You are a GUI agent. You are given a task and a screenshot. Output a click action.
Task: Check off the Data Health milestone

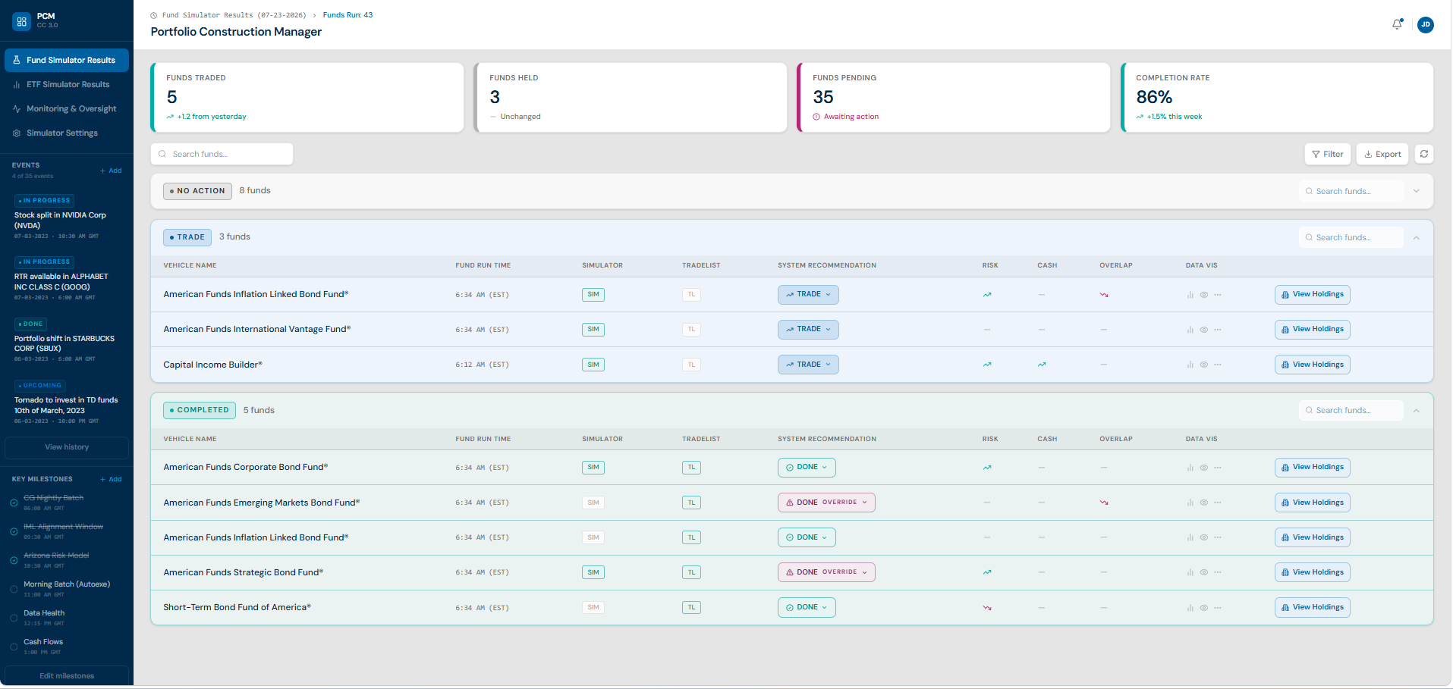pyautogui.click(x=14, y=618)
